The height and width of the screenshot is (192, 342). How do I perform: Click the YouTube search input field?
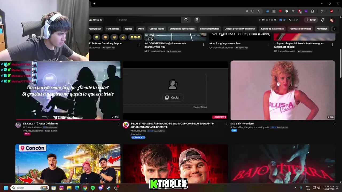(149, 20)
